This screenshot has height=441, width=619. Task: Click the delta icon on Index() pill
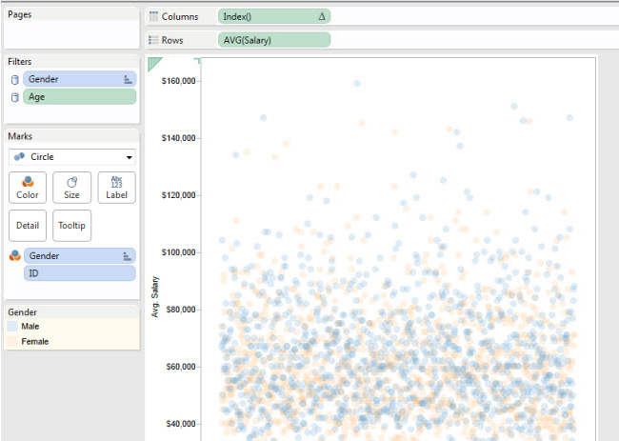click(320, 16)
